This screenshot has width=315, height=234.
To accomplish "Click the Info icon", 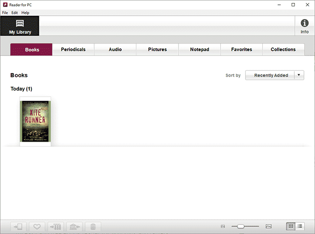I will [304, 26].
